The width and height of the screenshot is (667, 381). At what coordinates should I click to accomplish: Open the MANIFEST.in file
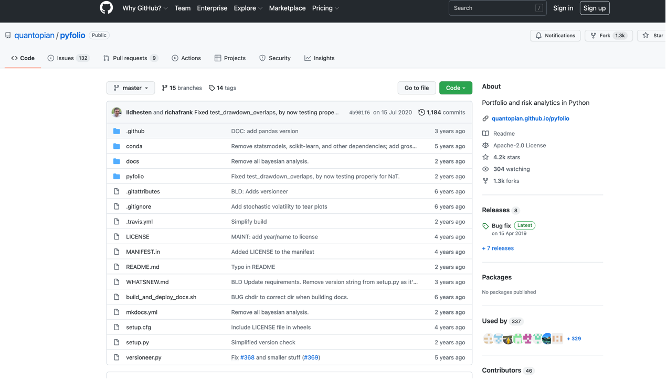(x=143, y=252)
